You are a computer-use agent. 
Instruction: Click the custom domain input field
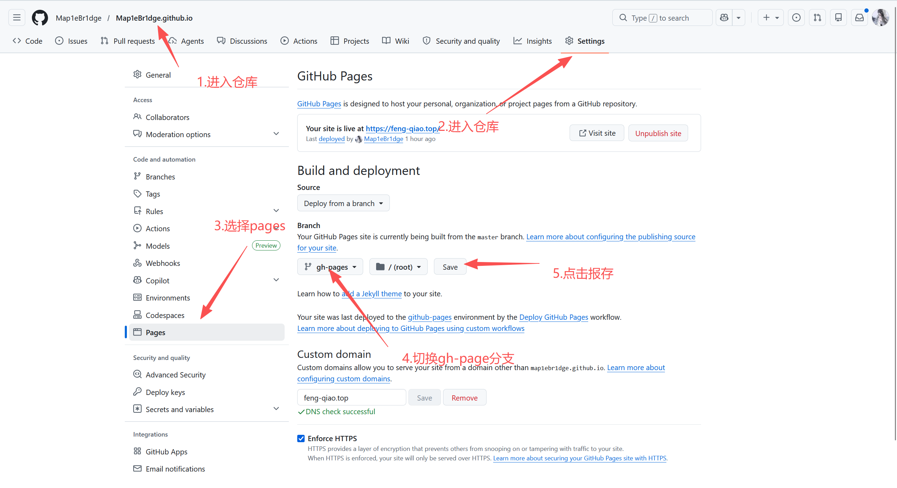click(352, 398)
